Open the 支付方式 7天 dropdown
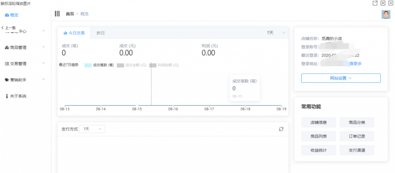 point(92,129)
